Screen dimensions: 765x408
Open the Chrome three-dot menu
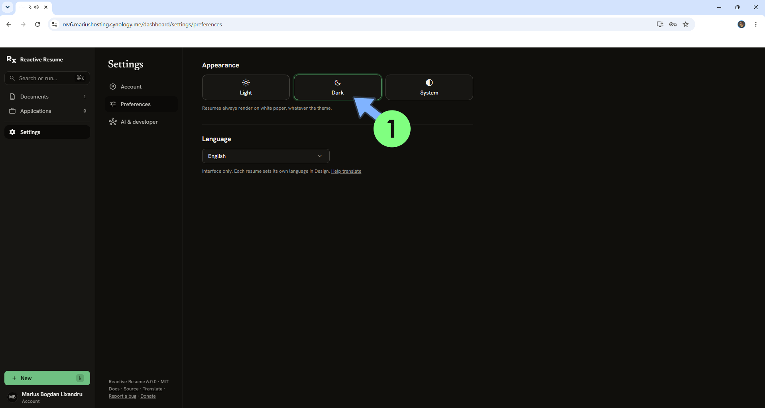point(756,24)
